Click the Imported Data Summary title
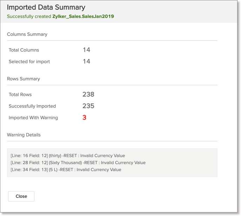This screenshot has width=241, height=216. click(x=46, y=7)
